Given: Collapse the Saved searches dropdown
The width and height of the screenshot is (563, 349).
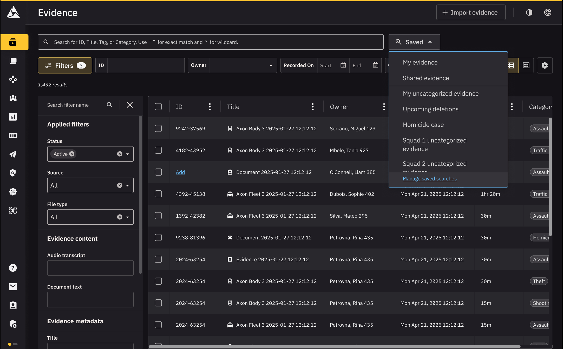Looking at the screenshot, I should click(414, 42).
